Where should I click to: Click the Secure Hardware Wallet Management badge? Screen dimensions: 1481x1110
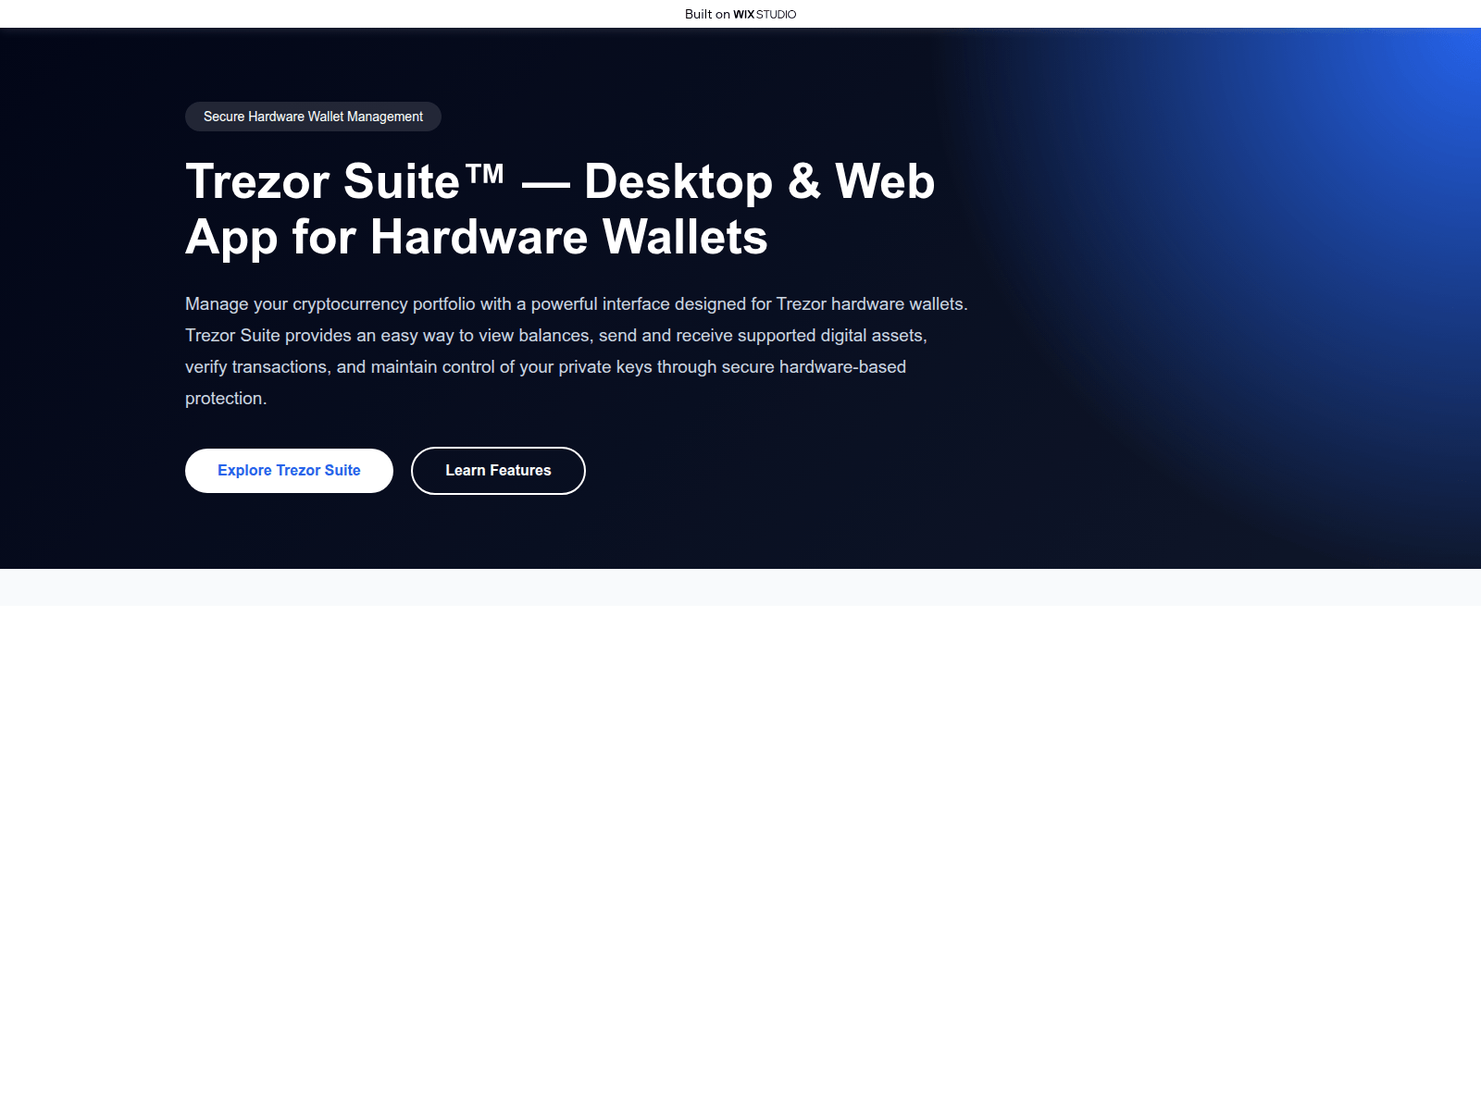(x=313, y=117)
